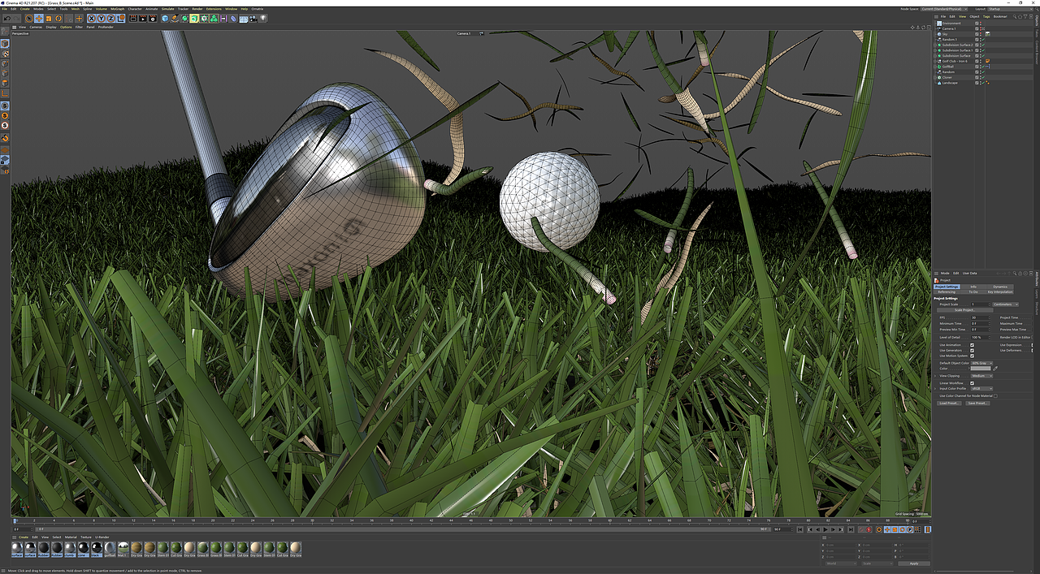Open the Simulate menu
This screenshot has width=1040, height=574.
pyautogui.click(x=168, y=9)
